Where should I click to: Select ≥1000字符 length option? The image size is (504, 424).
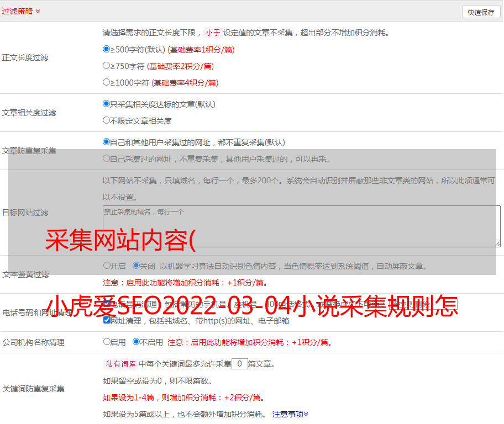coord(106,82)
